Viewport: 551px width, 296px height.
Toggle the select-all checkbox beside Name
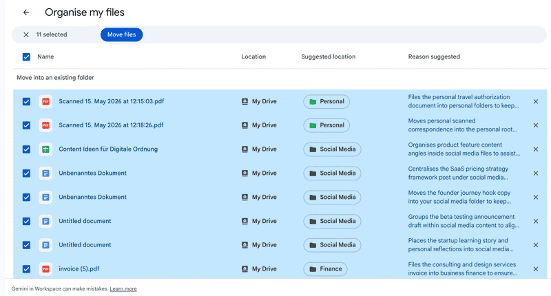click(26, 57)
